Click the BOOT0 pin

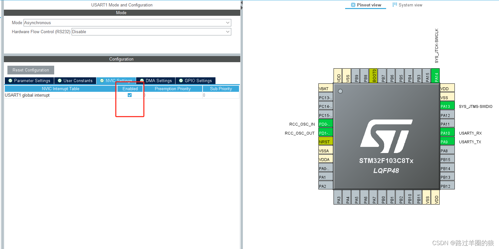point(373,76)
